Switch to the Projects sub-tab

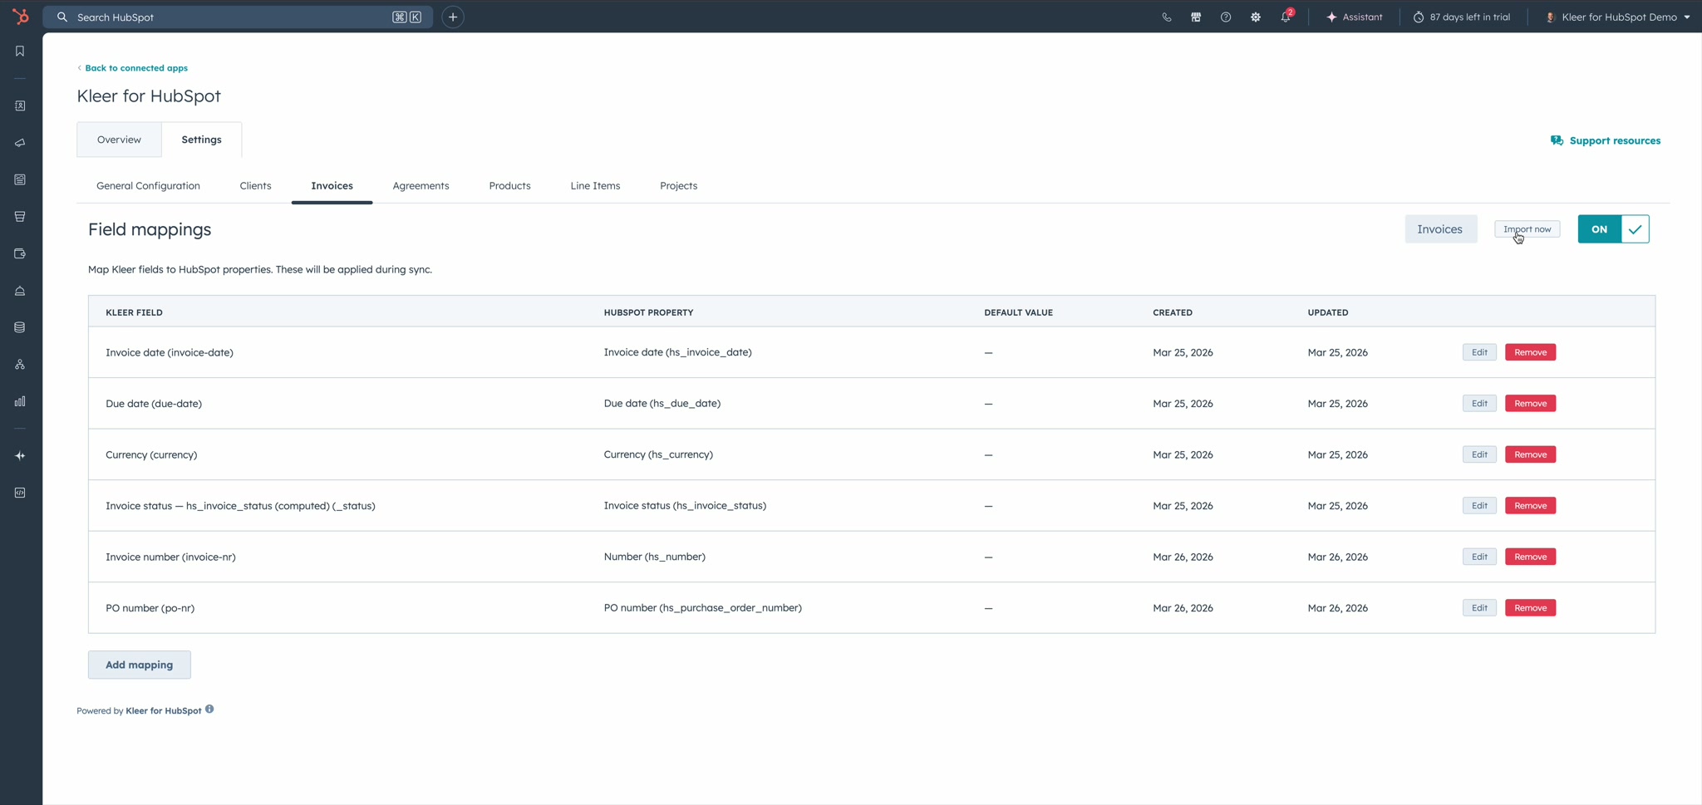(x=678, y=186)
